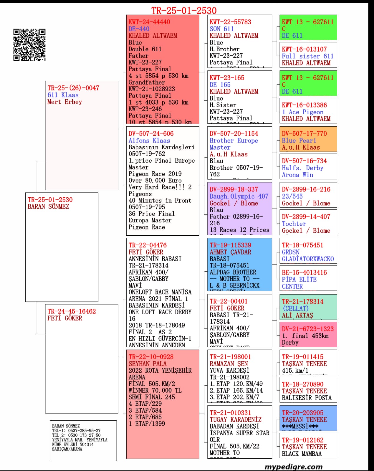Select the KWT-22-55783 SON 611 box

pos(239,42)
